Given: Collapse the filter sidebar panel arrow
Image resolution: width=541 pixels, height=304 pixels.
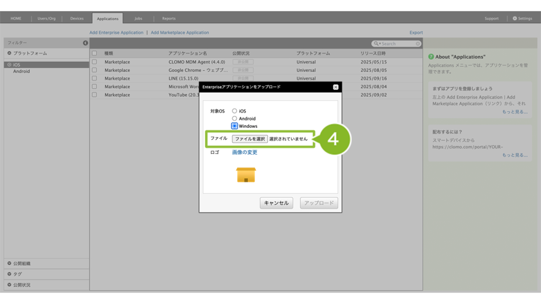Looking at the screenshot, I should coord(86,43).
